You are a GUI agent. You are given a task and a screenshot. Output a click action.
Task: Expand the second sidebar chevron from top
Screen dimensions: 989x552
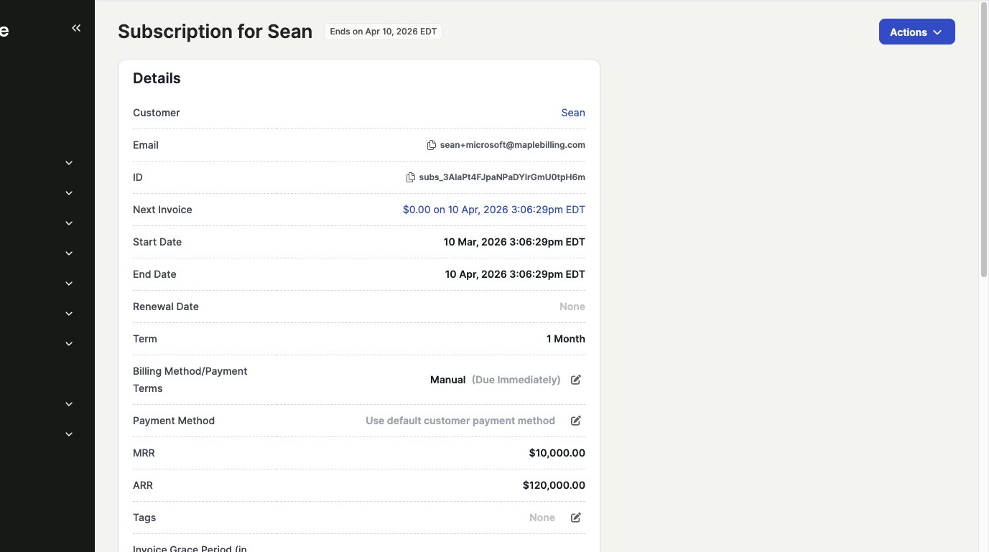69,193
